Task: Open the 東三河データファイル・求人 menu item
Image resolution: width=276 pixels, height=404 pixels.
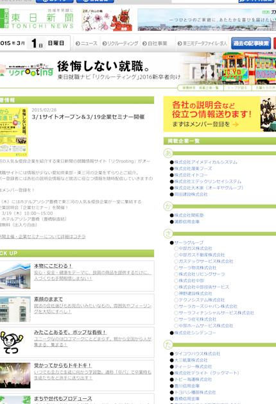Action: [x=202, y=44]
